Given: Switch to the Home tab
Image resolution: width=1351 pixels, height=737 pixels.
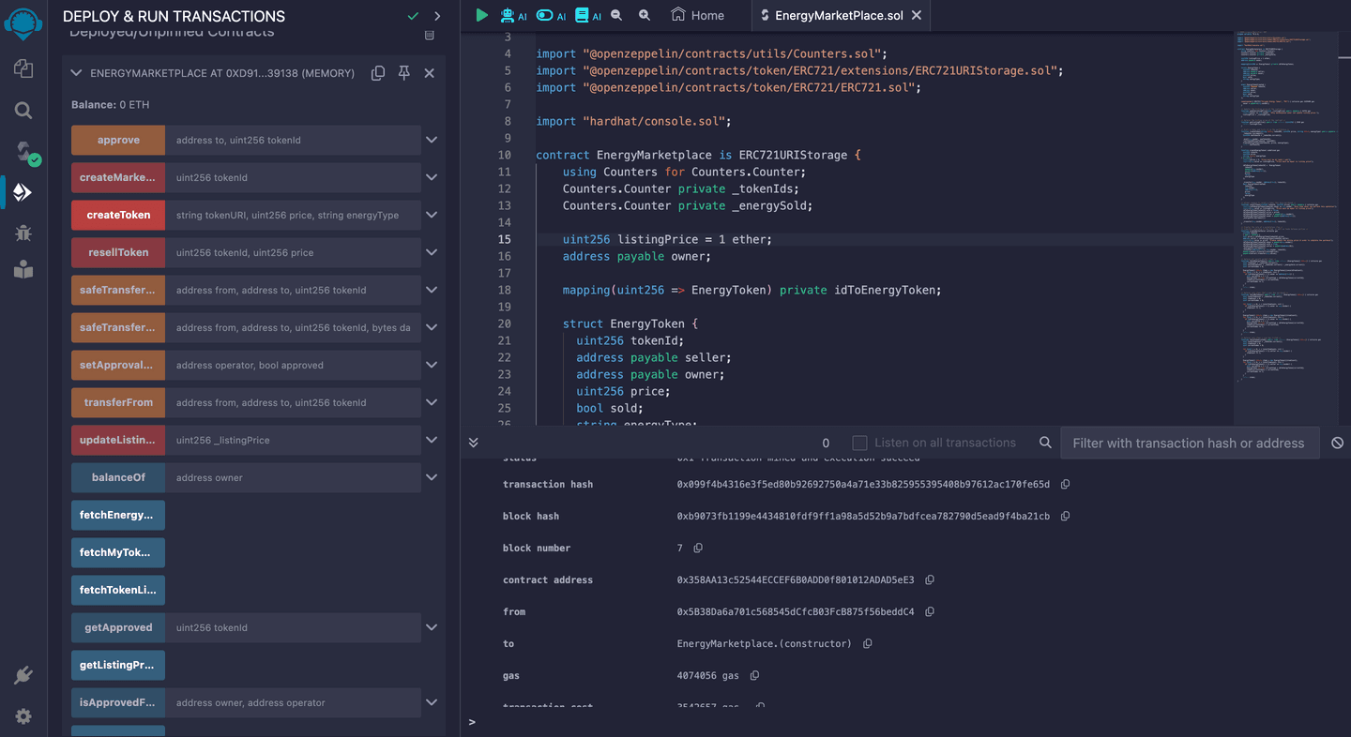Looking at the screenshot, I should pos(698,15).
